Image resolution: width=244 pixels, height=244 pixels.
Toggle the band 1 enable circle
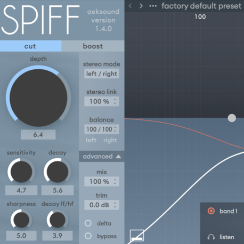[211, 211]
